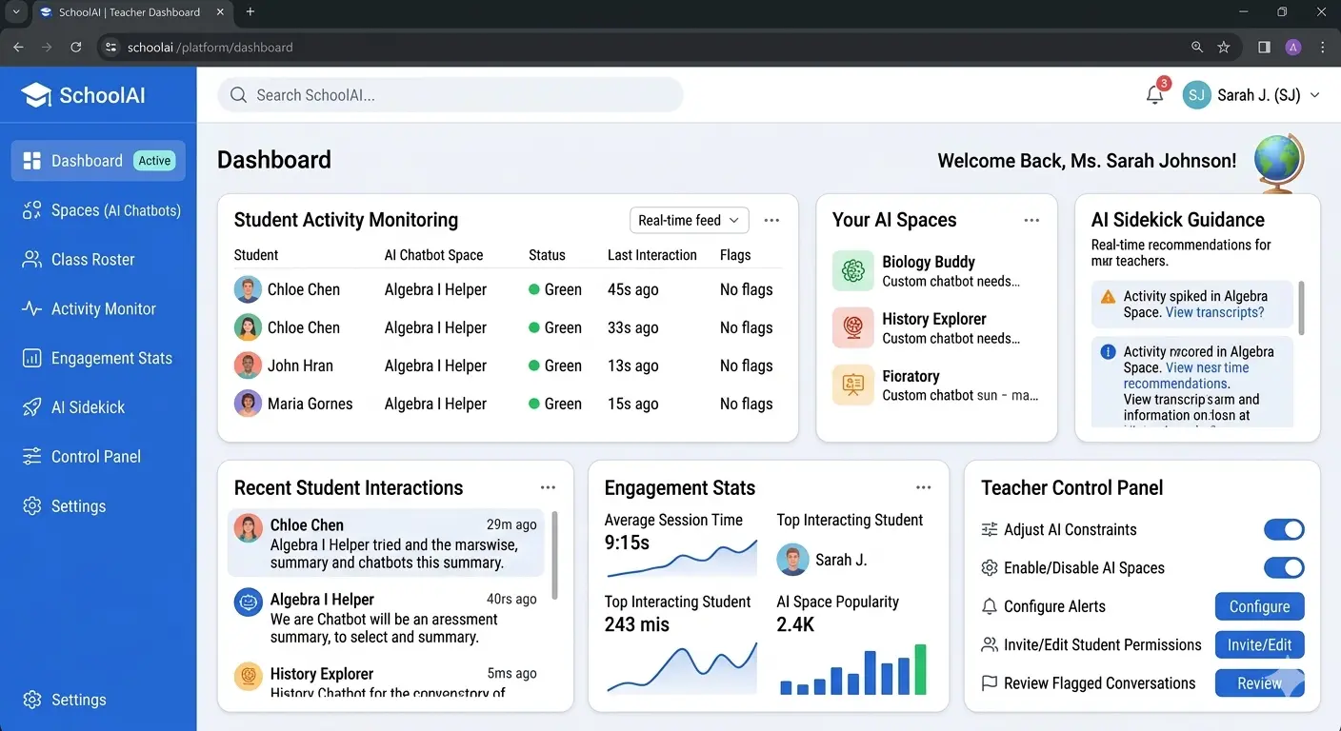
Task: Click the Configure button for alerts
Action: click(x=1259, y=606)
